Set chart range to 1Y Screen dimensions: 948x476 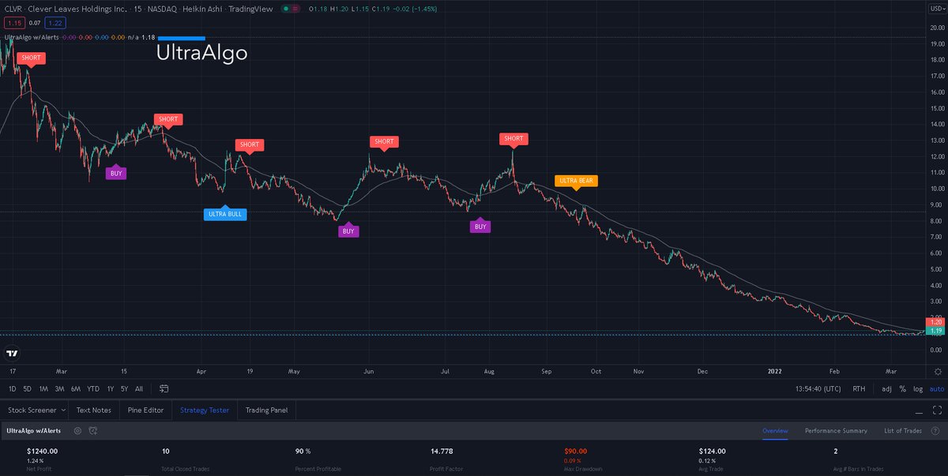click(x=111, y=388)
